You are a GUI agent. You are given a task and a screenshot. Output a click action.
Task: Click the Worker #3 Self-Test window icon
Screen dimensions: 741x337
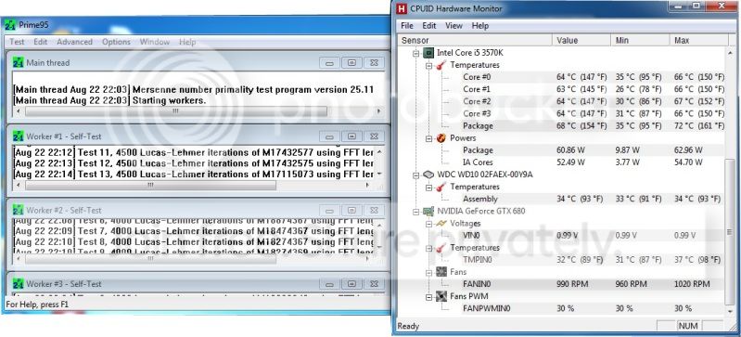18,284
